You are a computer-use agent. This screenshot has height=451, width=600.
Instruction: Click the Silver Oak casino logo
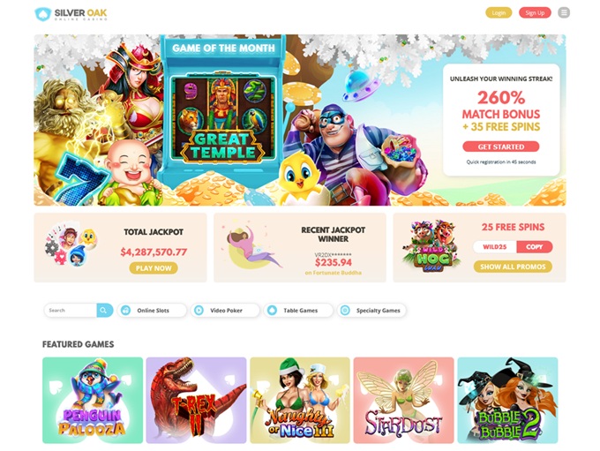pos(71,14)
